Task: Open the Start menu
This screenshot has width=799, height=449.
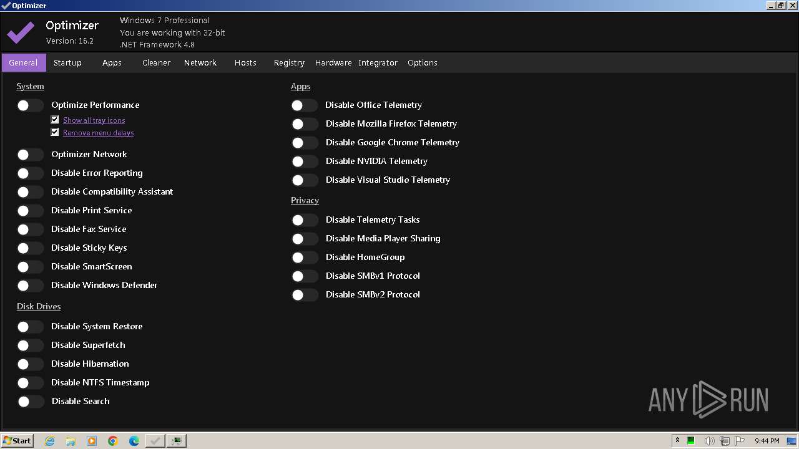Action: 17,441
